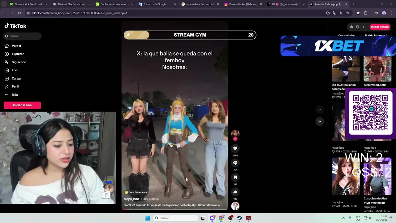Open Windows Start menu

(x=148, y=218)
